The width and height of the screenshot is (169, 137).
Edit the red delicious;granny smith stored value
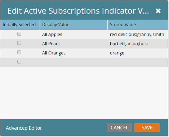137,34
